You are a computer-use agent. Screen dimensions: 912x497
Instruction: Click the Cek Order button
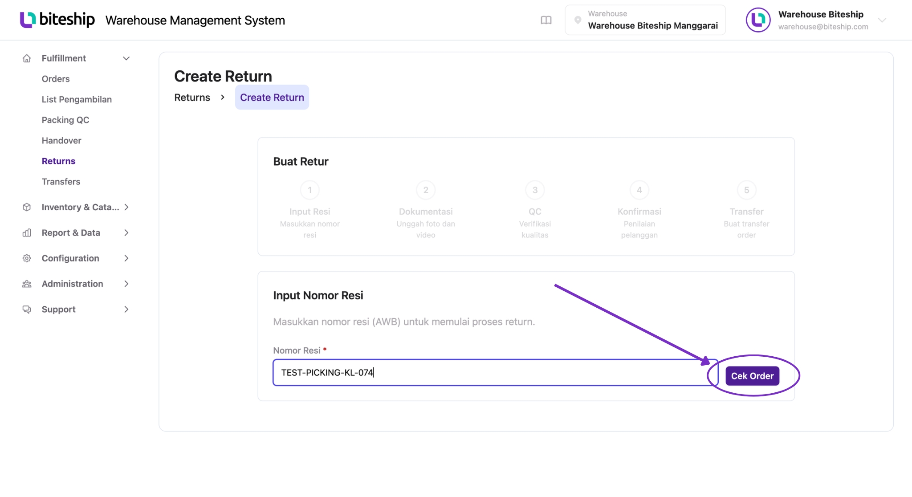click(x=752, y=376)
